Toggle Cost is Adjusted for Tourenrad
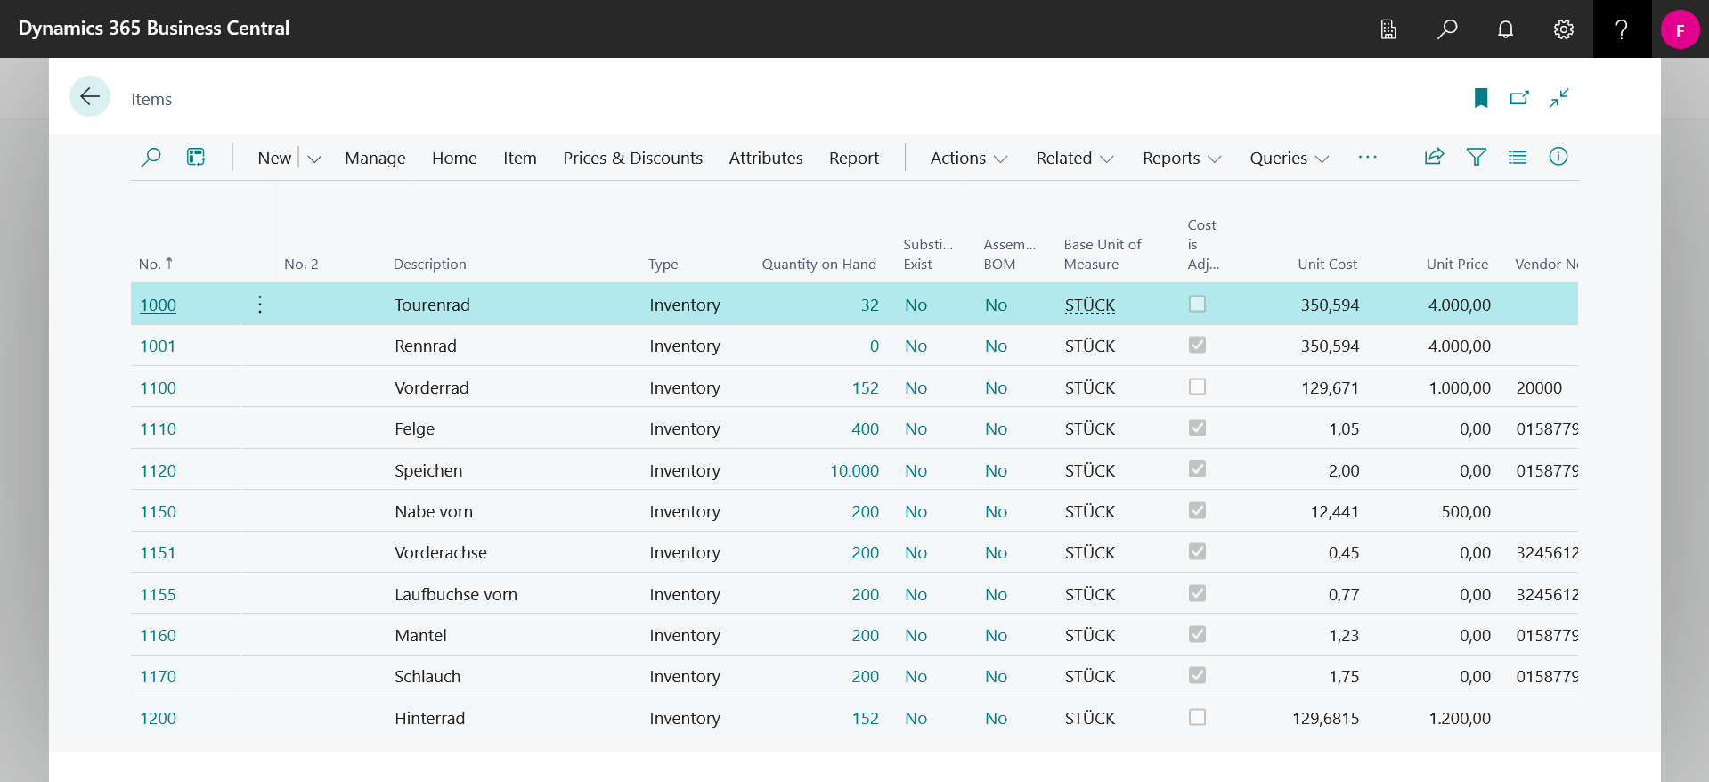 tap(1197, 304)
